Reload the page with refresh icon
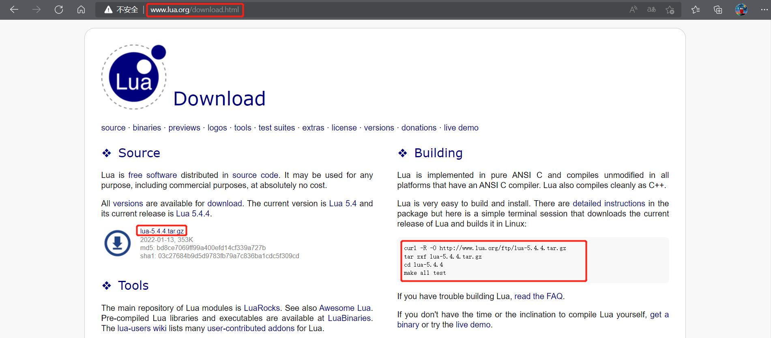The width and height of the screenshot is (771, 338). [x=59, y=10]
